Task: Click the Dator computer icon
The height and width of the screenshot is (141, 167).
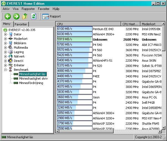Action: tap(11, 34)
